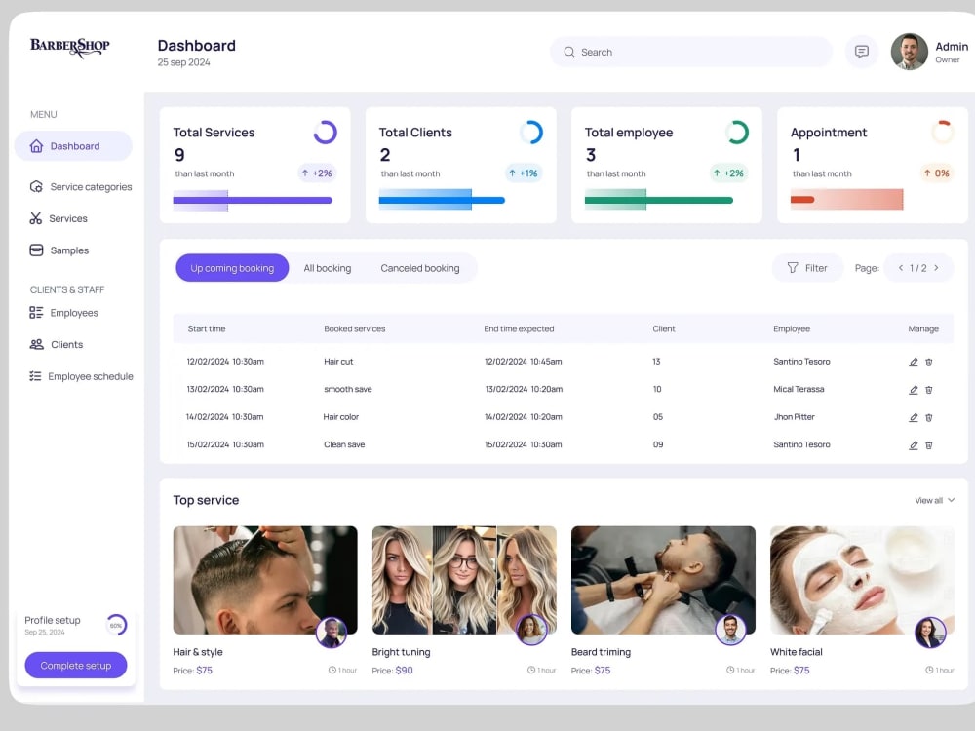Click the Start time column header
Viewport: 975px width, 731px height.
click(x=207, y=328)
